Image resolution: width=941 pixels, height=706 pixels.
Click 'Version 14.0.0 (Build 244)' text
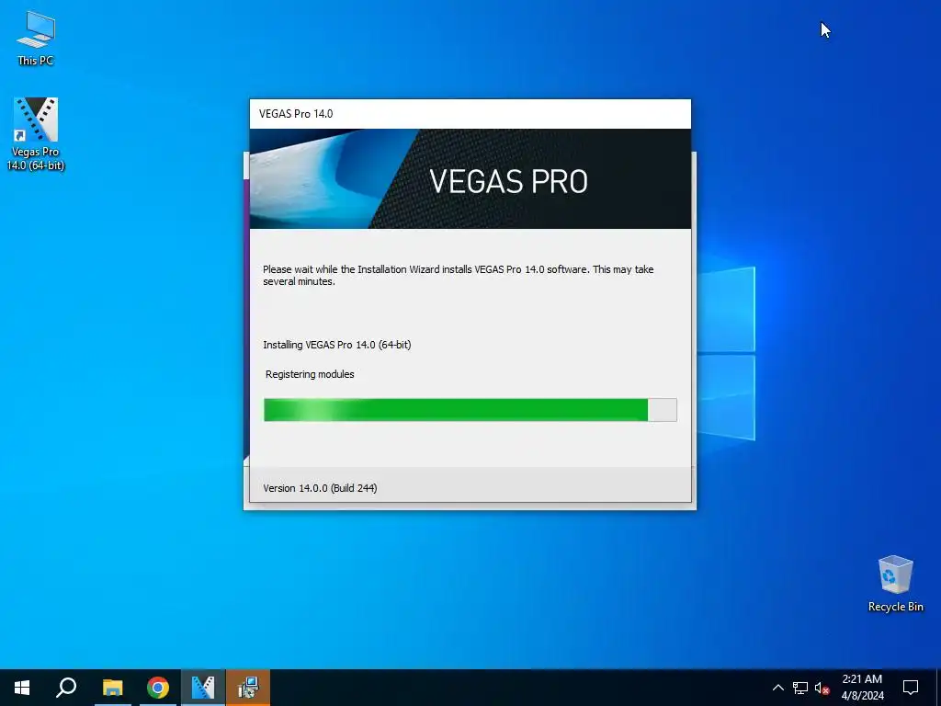tap(320, 488)
